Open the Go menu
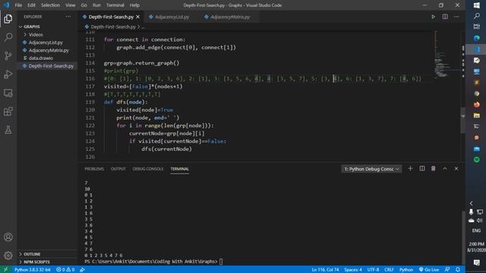Image resolution: width=486 pixels, height=273 pixels. coord(84,5)
